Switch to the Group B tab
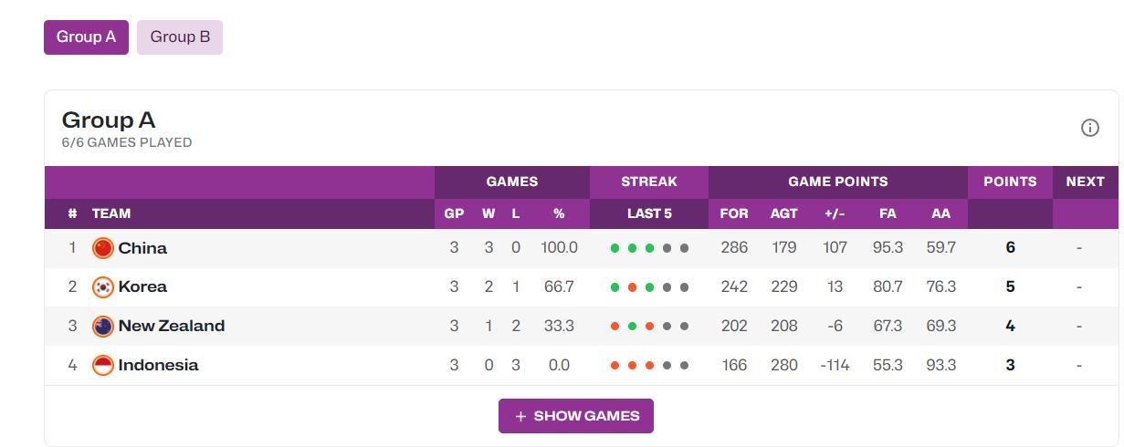The height and width of the screenshot is (447, 1124). click(x=180, y=37)
